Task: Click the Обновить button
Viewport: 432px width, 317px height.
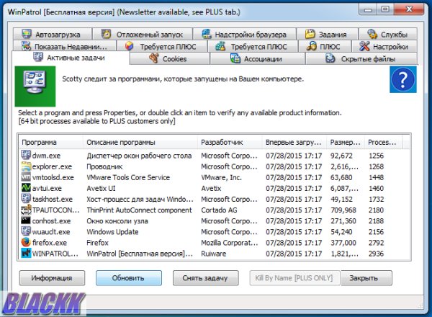Action: [129, 278]
